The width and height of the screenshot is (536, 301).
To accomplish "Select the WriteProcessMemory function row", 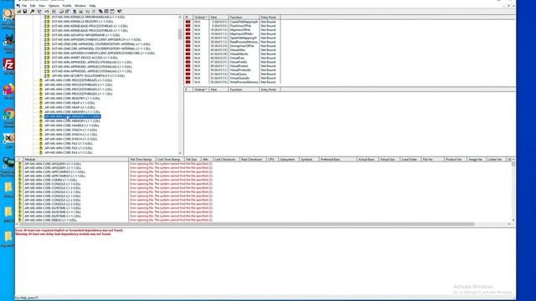I will click(x=232, y=82).
